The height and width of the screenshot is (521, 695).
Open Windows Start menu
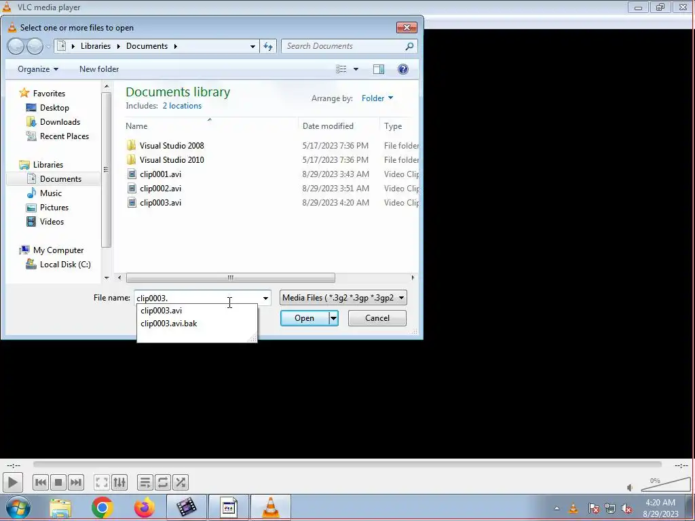coord(18,507)
